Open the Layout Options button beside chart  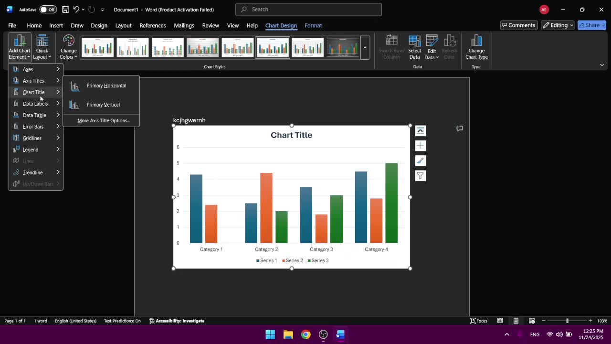(x=420, y=130)
